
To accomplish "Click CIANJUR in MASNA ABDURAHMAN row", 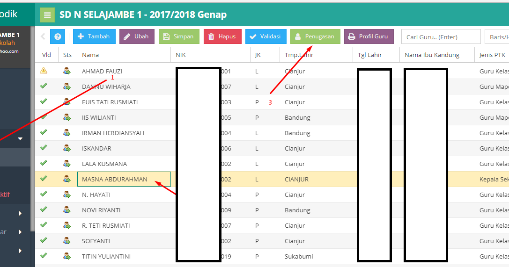I will click(x=296, y=179).
